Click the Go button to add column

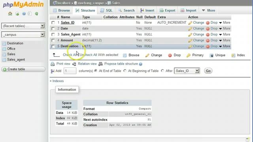tap(208, 71)
